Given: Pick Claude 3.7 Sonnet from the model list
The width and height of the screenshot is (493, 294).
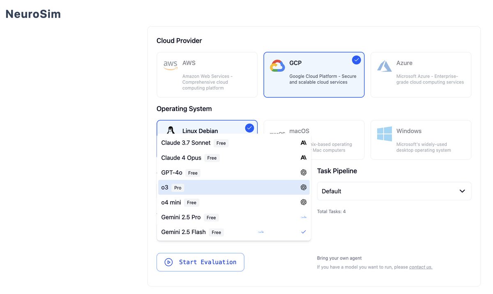Looking at the screenshot, I should tap(234, 143).
